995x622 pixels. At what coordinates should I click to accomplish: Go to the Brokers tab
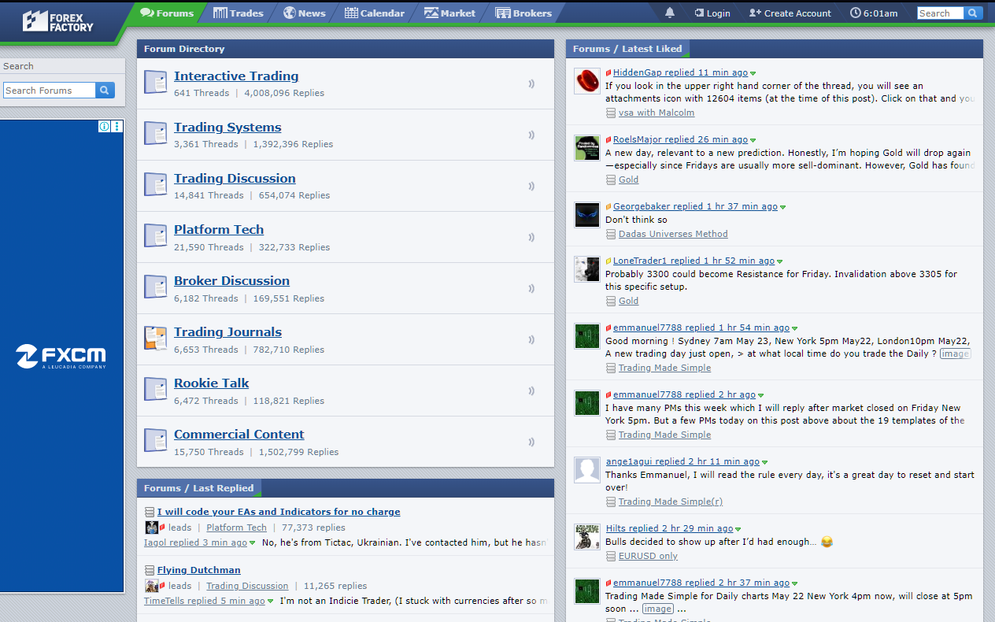pyautogui.click(x=523, y=13)
